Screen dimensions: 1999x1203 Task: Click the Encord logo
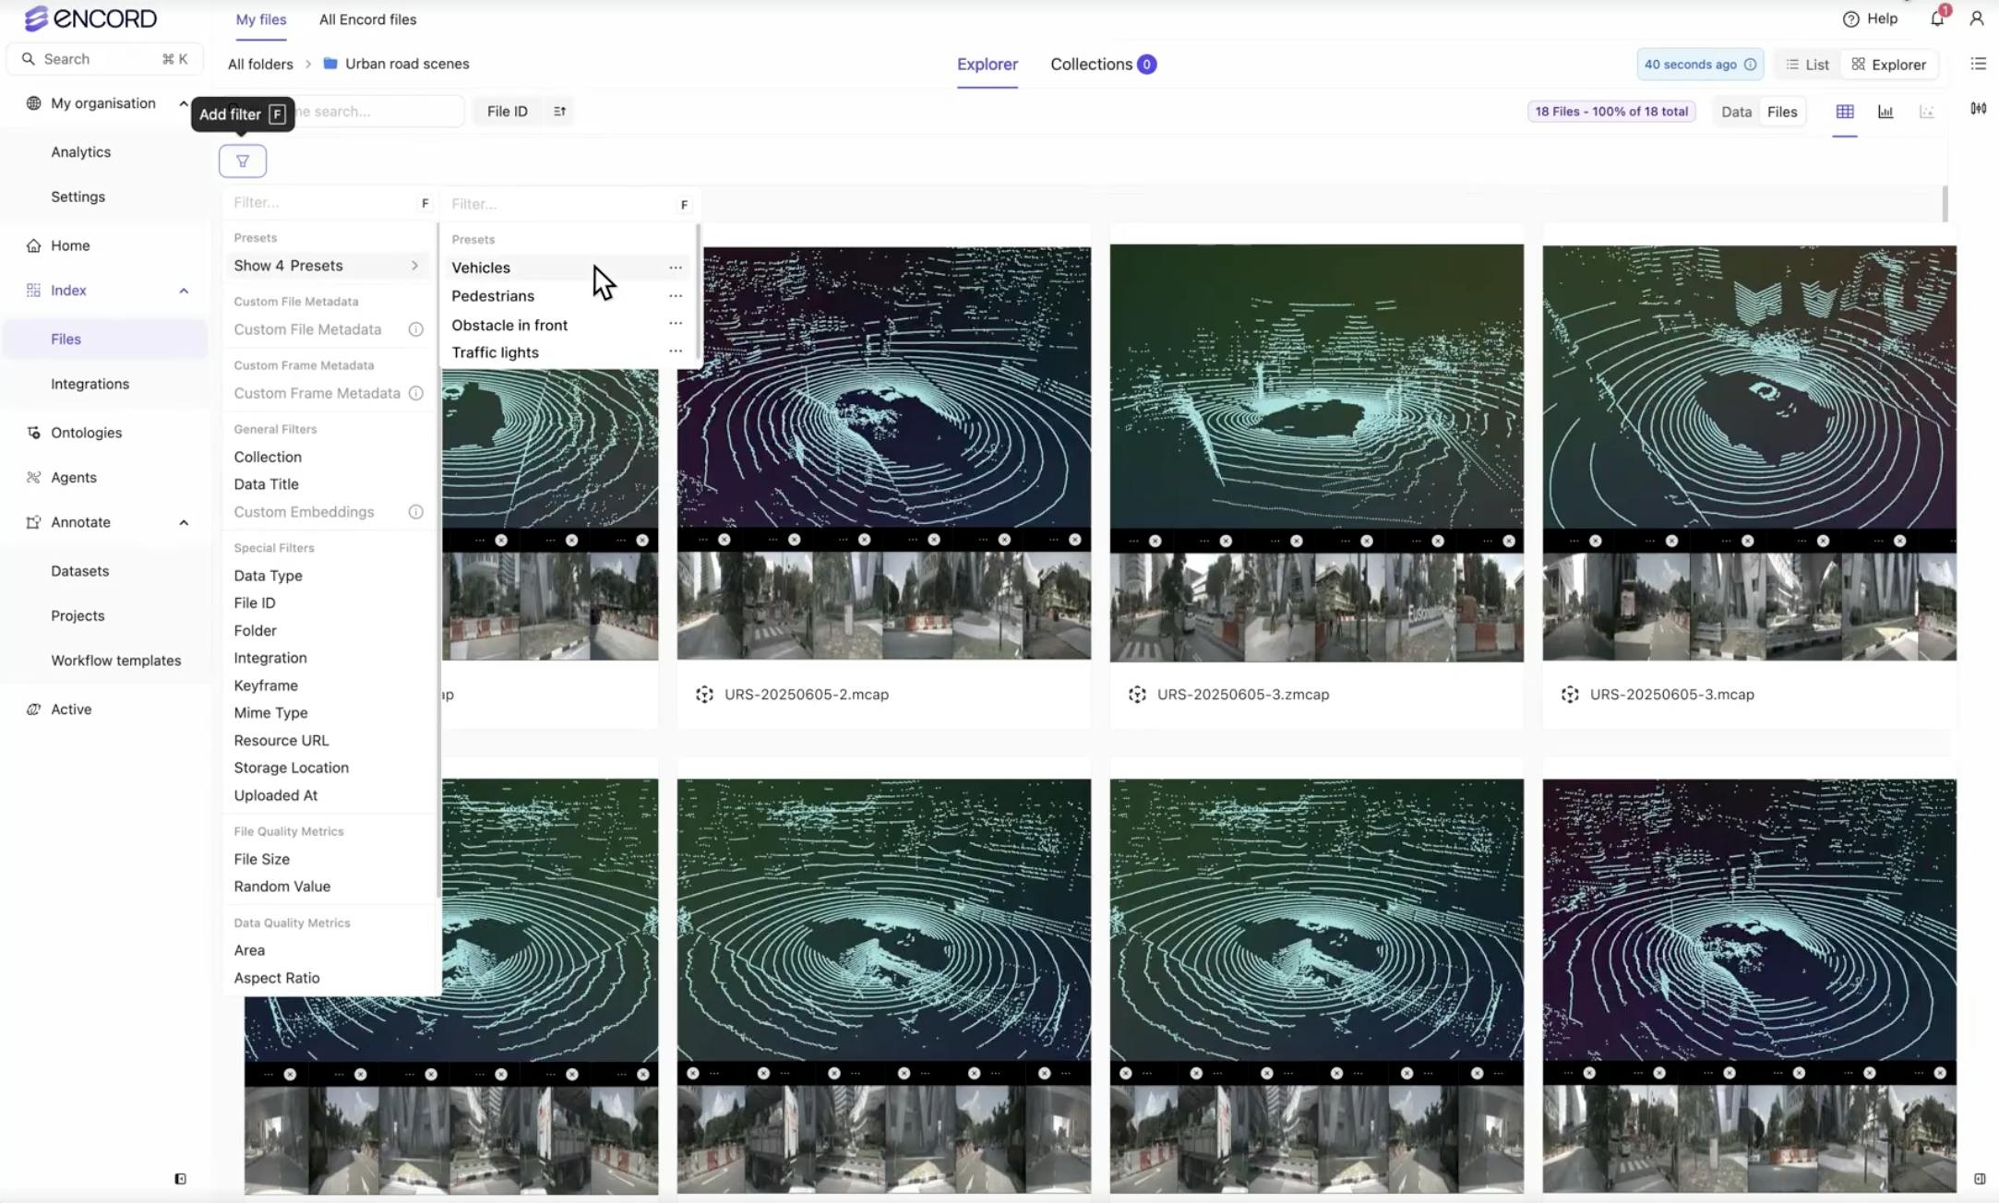[x=90, y=18]
